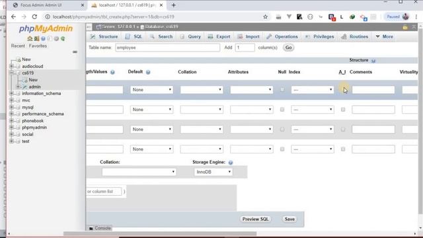423x238 pixels.
Task: Switch to the SQL tab
Action: pyautogui.click(x=134, y=37)
